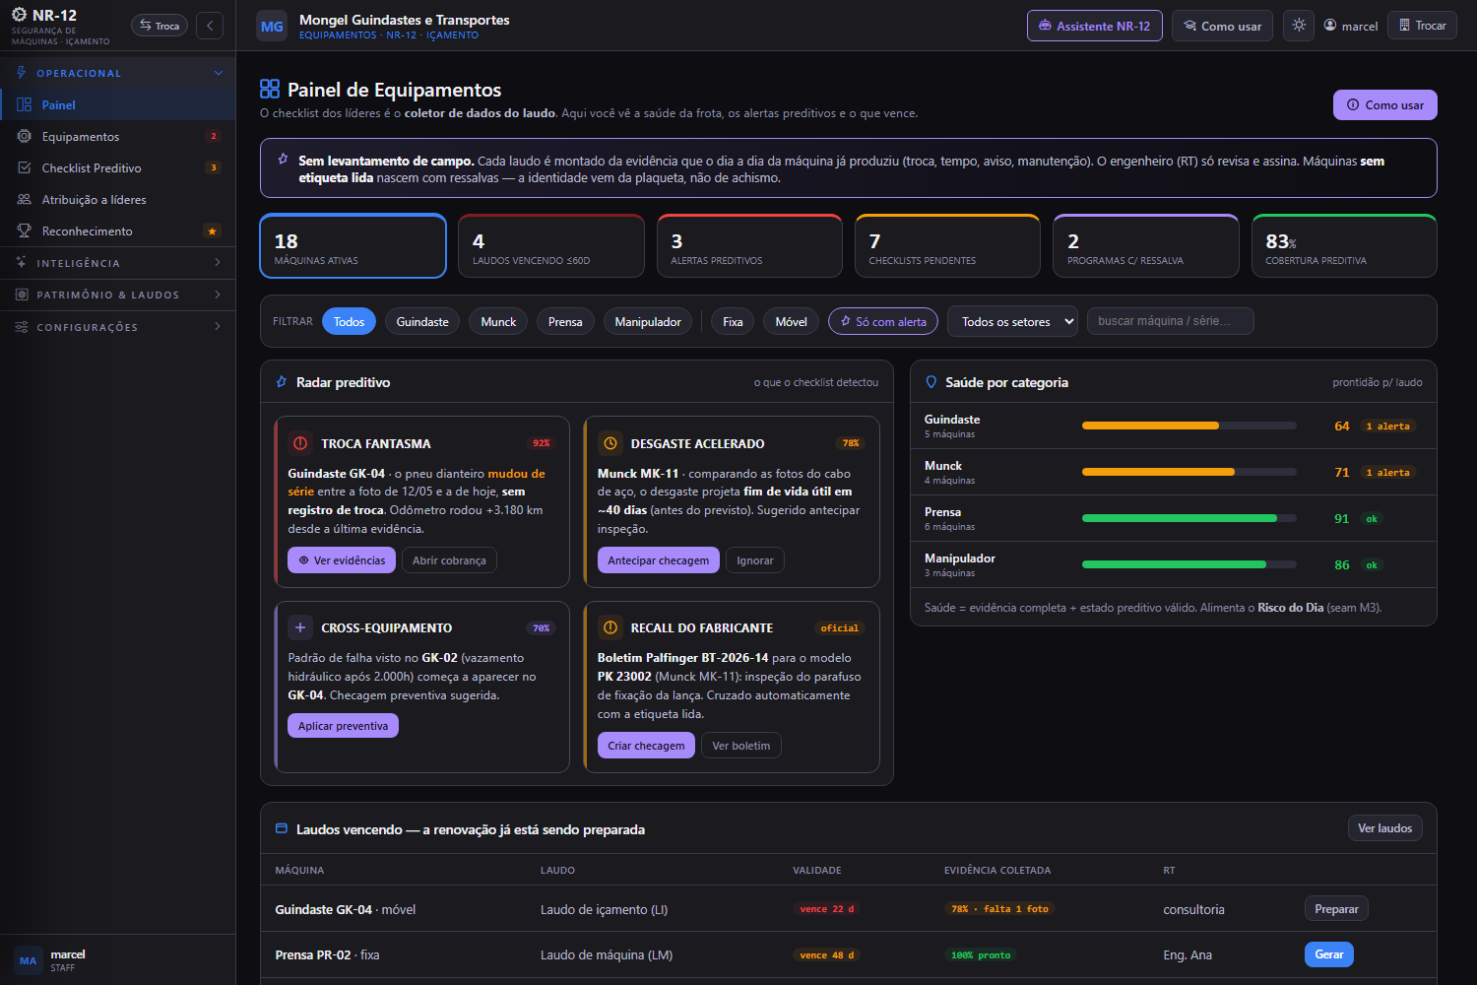Click the purple Como usar button
Screen dimensions: 1477x985
[x=1384, y=104]
